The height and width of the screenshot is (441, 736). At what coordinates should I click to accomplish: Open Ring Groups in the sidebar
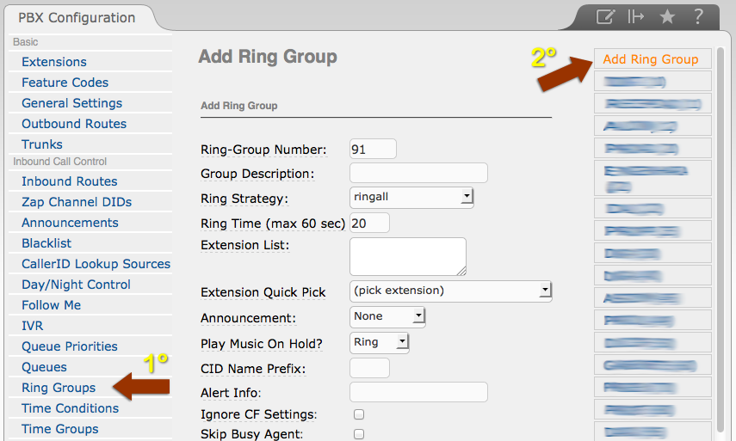(x=59, y=388)
